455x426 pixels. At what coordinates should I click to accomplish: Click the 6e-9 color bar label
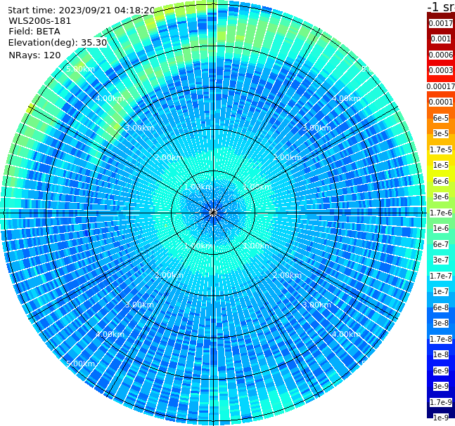pos(441,371)
